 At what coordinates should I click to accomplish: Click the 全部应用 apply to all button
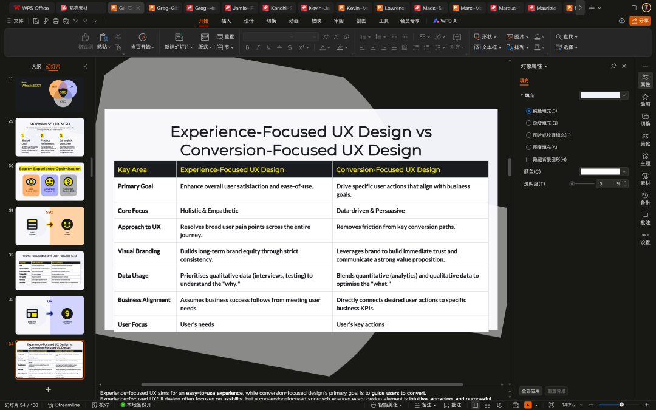530,391
